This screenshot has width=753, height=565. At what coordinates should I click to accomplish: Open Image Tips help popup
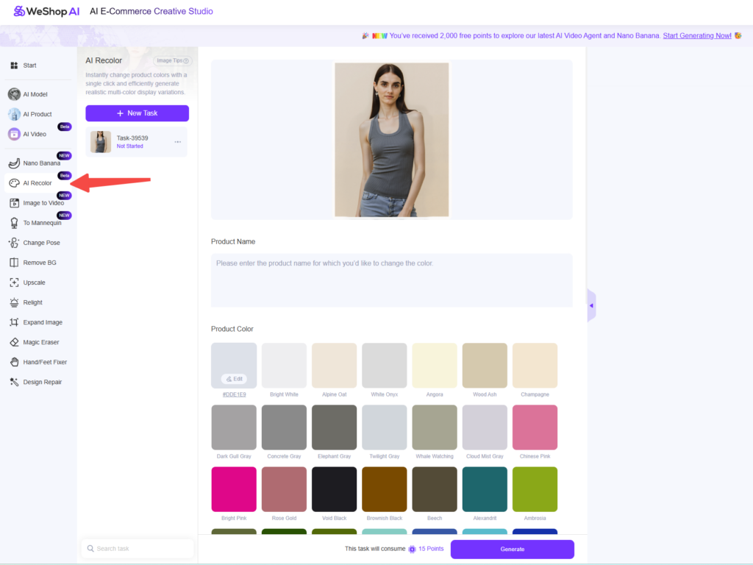(173, 61)
